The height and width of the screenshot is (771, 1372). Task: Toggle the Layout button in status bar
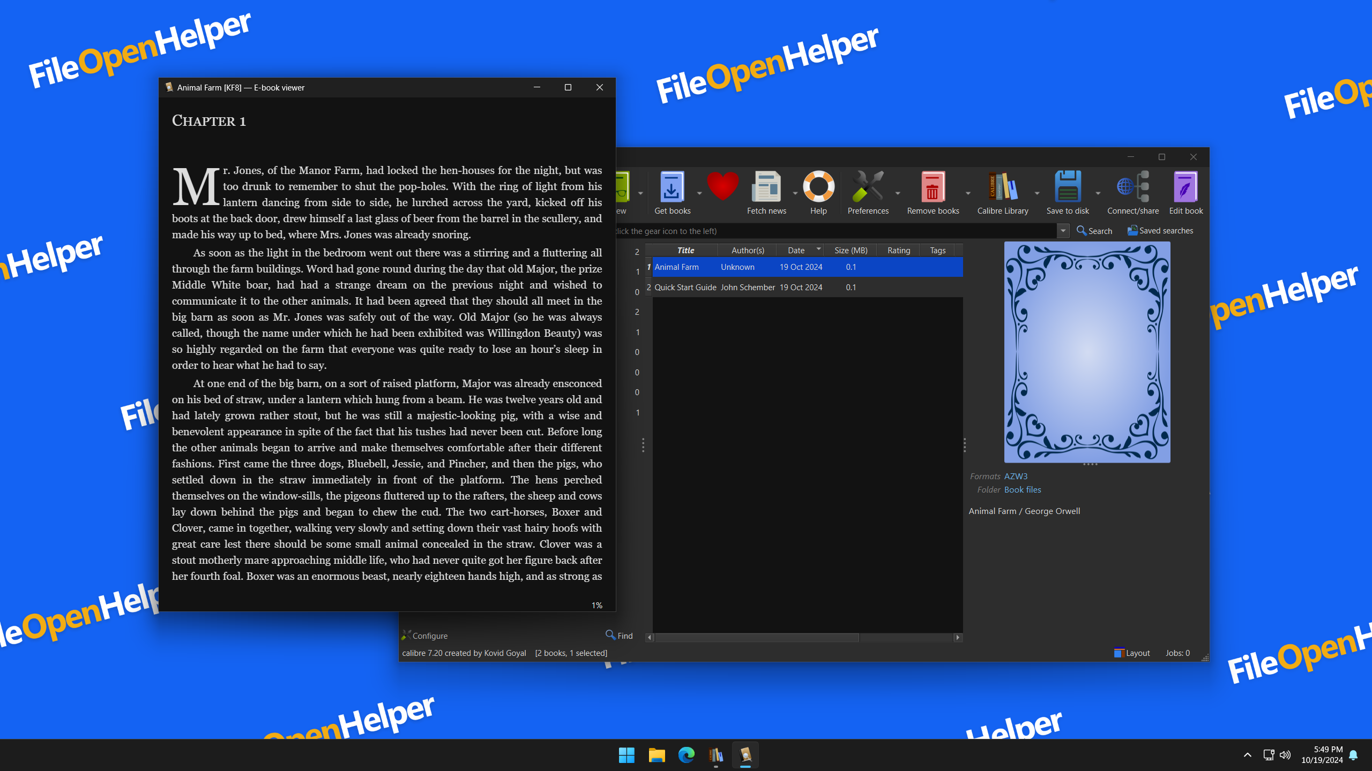pyautogui.click(x=1132, y=653)
